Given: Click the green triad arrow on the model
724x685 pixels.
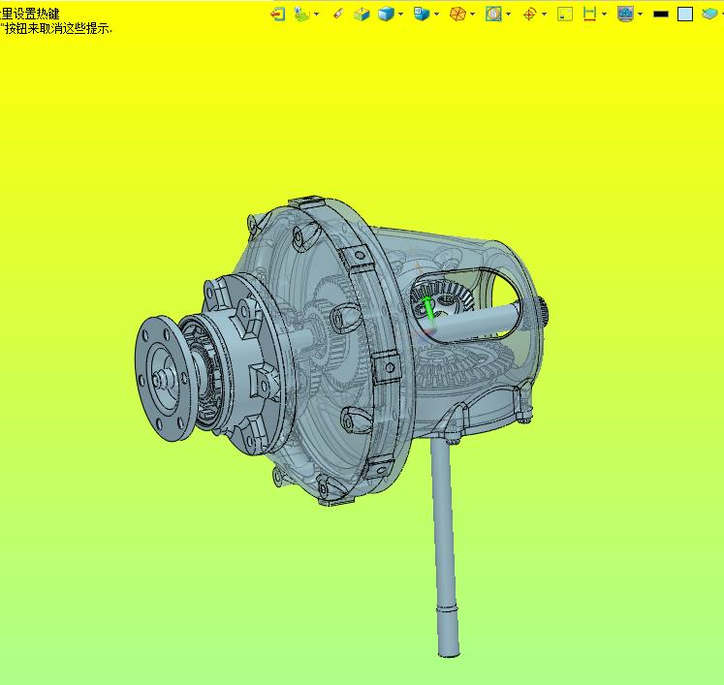Looking at the screenshot, I should tap(428, 308).
